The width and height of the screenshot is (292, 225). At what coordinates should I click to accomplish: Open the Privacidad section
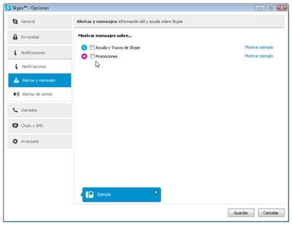(x=40, y=37)
